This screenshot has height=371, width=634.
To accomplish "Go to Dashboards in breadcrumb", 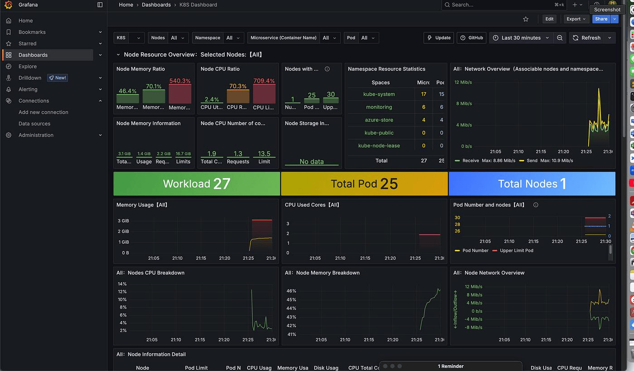I will pyautogui.click(x=156, y=5).
